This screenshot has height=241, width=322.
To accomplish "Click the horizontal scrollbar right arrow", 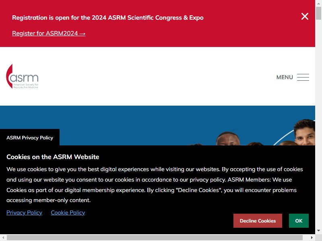I will coord(312,238).
